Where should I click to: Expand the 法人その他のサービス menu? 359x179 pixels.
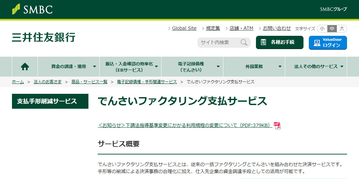tap(316, 67)
